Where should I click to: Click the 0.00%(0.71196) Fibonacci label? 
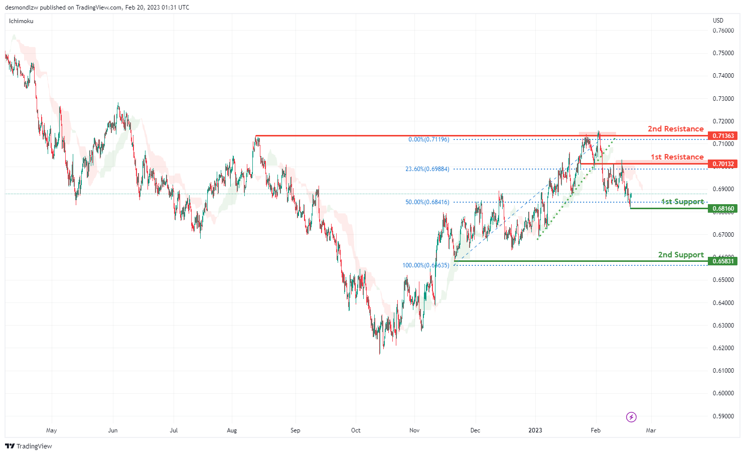pos(428,139)
